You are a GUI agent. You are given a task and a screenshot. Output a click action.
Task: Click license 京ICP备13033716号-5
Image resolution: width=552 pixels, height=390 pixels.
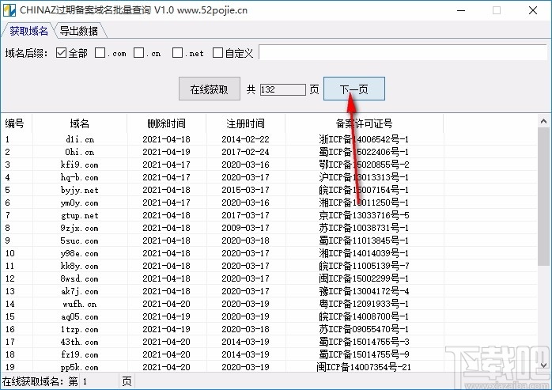(364, 215)
